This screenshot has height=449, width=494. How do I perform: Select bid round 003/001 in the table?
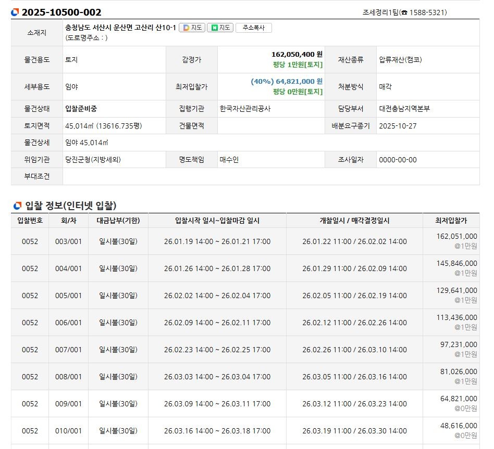coord(69,241)
